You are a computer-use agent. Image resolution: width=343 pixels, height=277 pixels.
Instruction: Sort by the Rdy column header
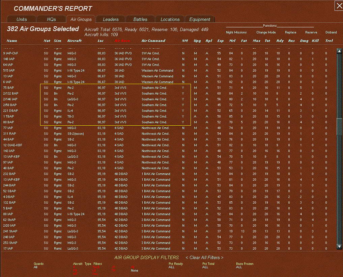[280, 41]
